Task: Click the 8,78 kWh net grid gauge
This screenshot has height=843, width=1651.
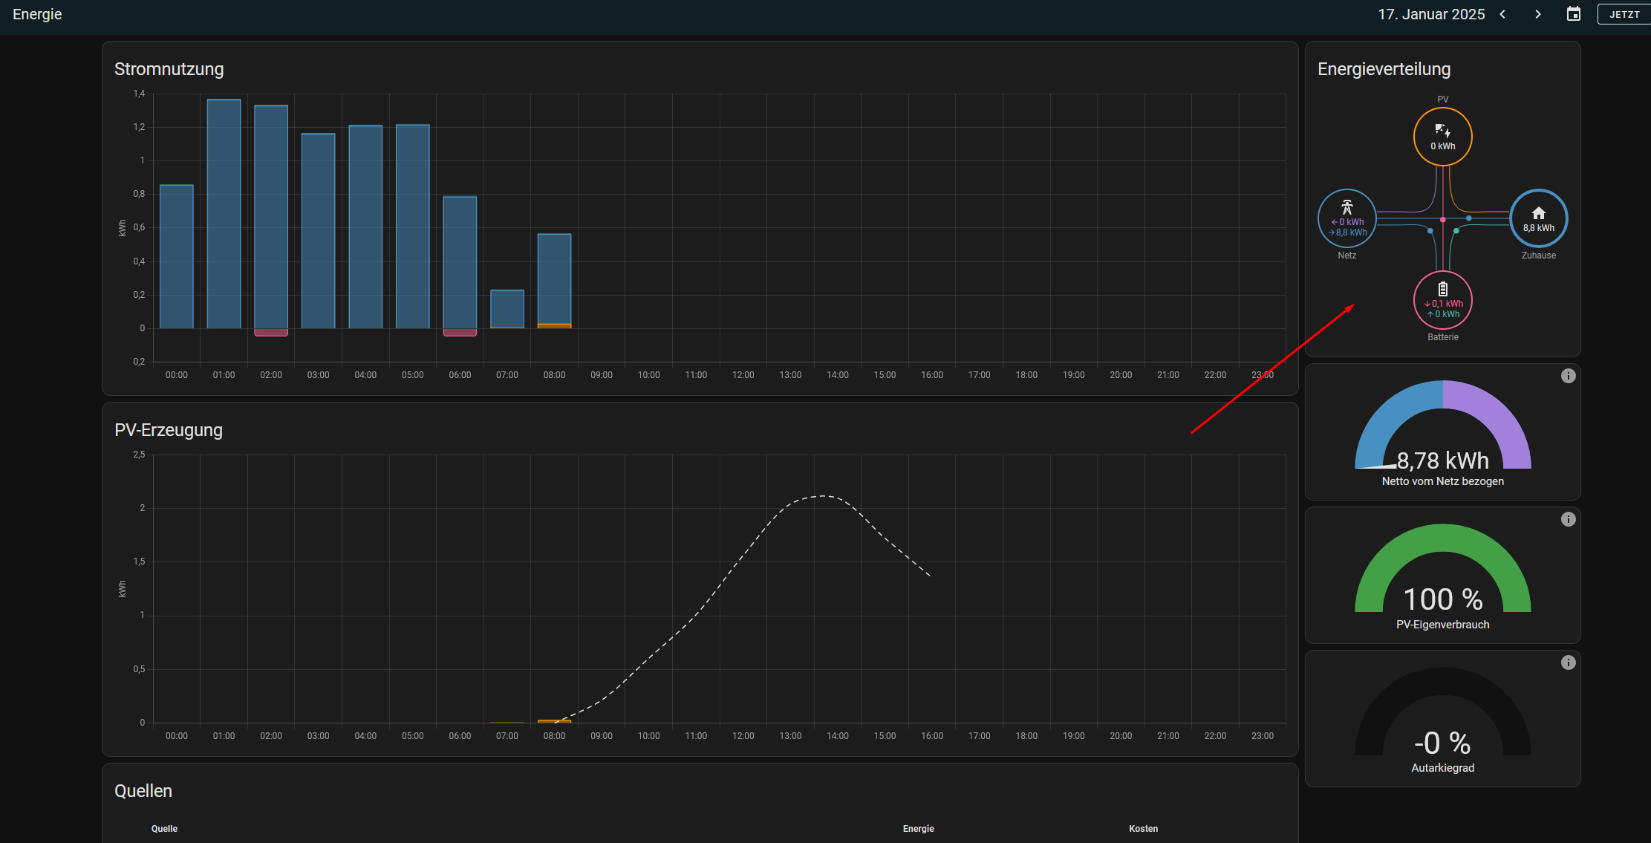Action: pyautogui.click(x=1442, y=425)
